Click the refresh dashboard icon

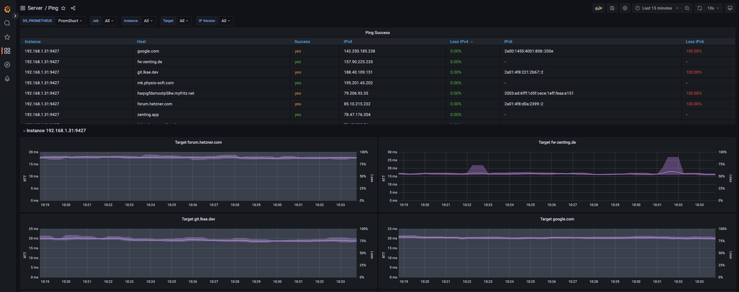pos(700,8)
